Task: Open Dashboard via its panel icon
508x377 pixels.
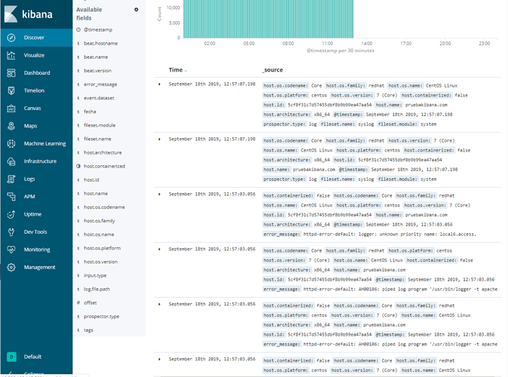Action: 11,73
